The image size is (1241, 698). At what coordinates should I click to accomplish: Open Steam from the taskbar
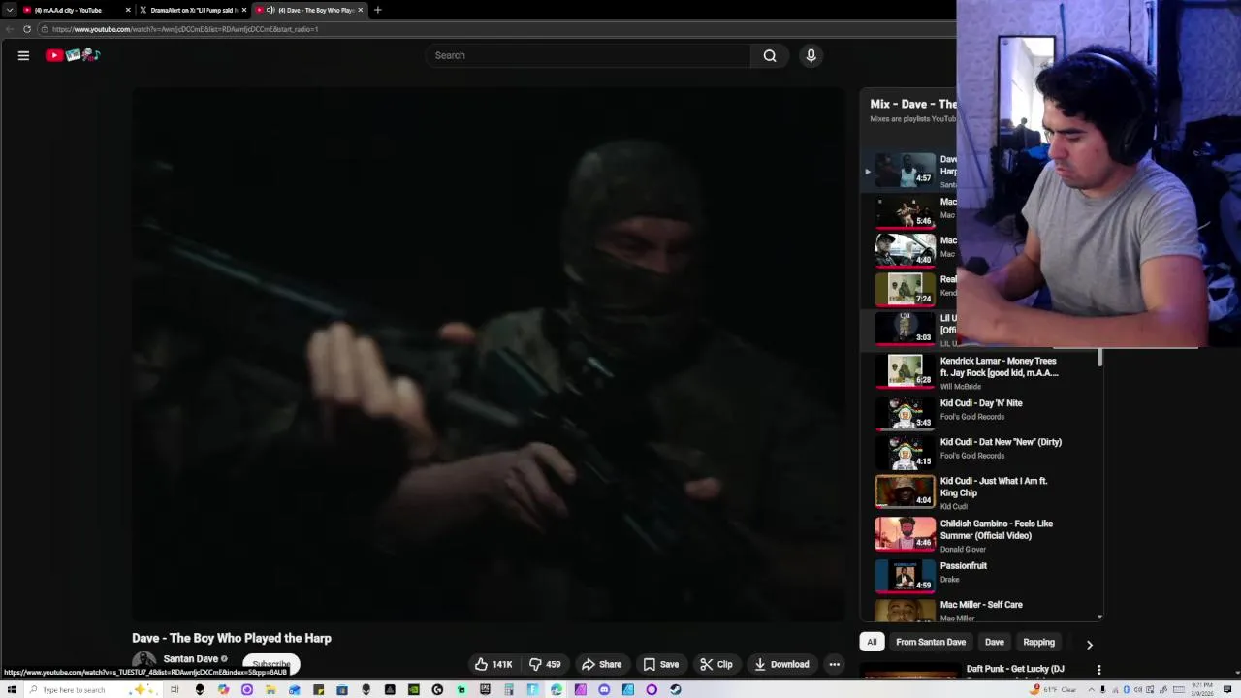(675, 689)
